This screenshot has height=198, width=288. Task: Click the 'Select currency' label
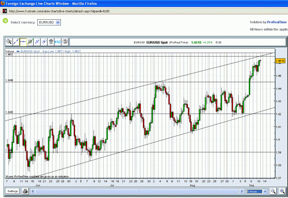(x=23, y=23)
